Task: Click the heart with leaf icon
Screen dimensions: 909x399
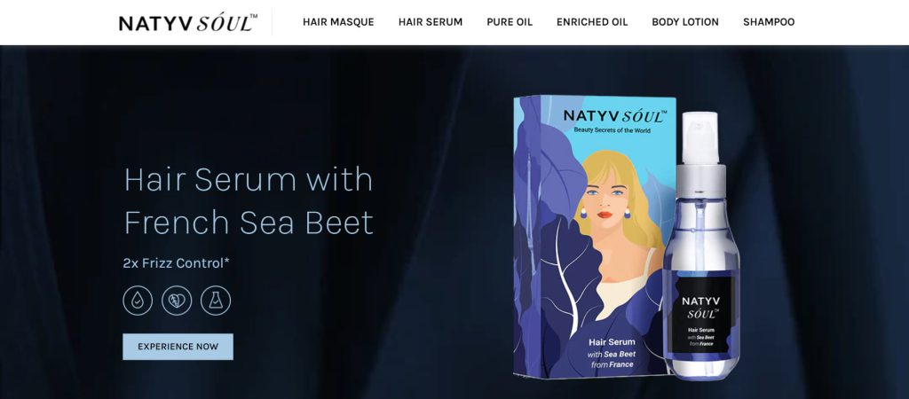Action: [x=177, y=301]
